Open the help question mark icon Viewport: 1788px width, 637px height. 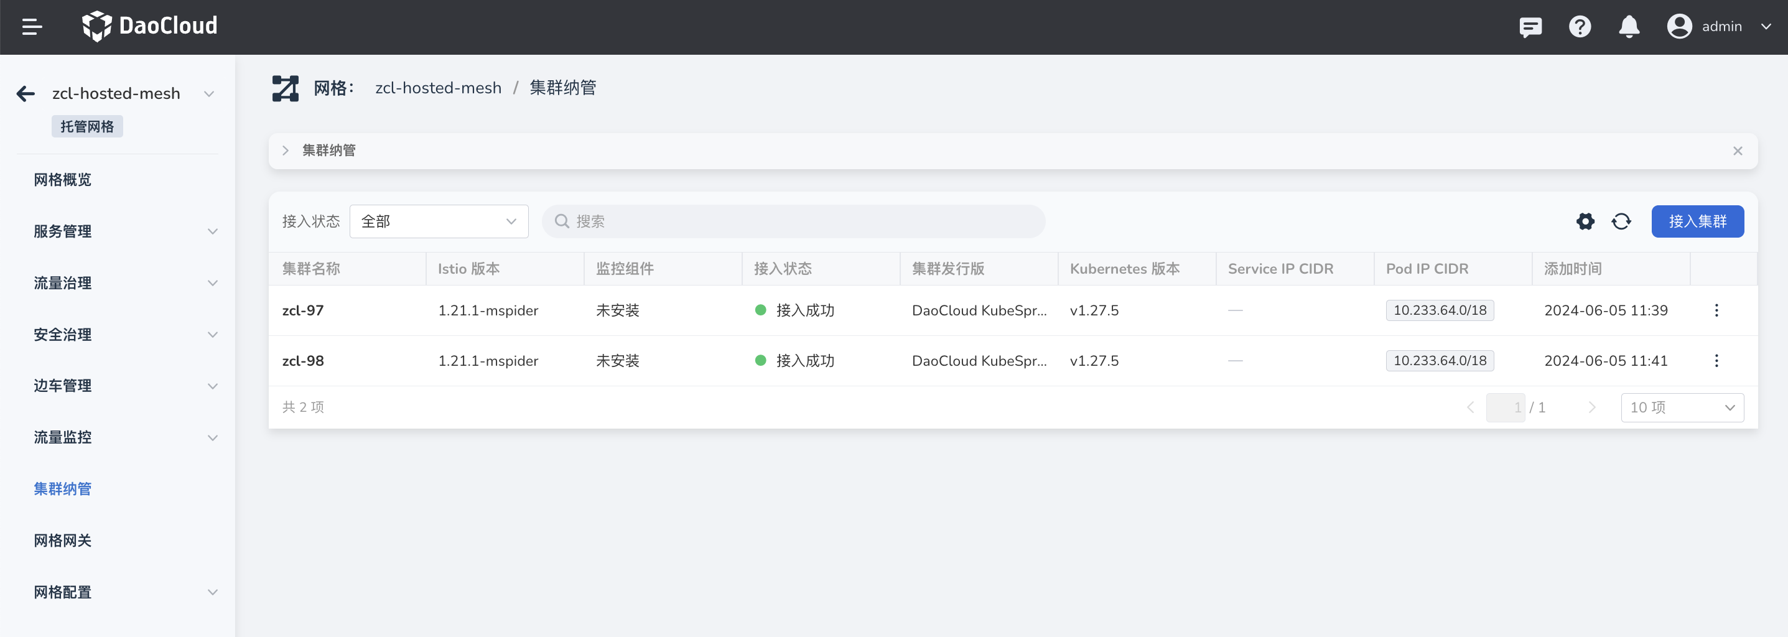[x=1580, y=27]
